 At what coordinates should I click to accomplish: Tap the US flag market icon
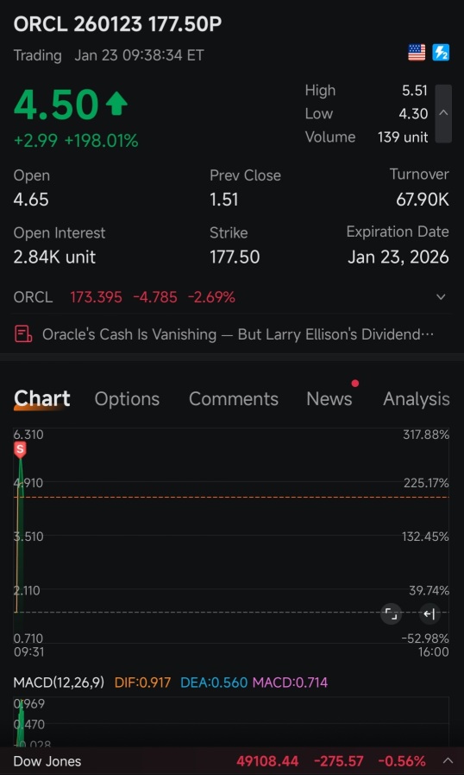tap(417, 53)
